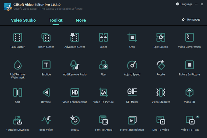Select the Subtitle tool
The height and width of the screenshot is (138, 207).
pos(46,65)
